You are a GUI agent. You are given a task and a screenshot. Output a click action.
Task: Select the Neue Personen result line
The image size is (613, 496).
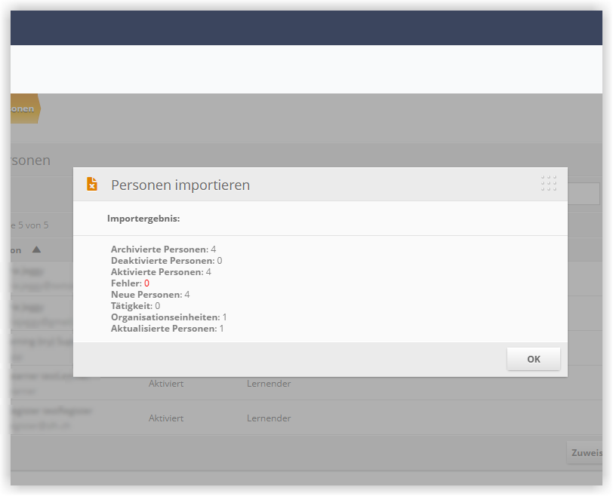pyautogui.click(x=150, y=295)
